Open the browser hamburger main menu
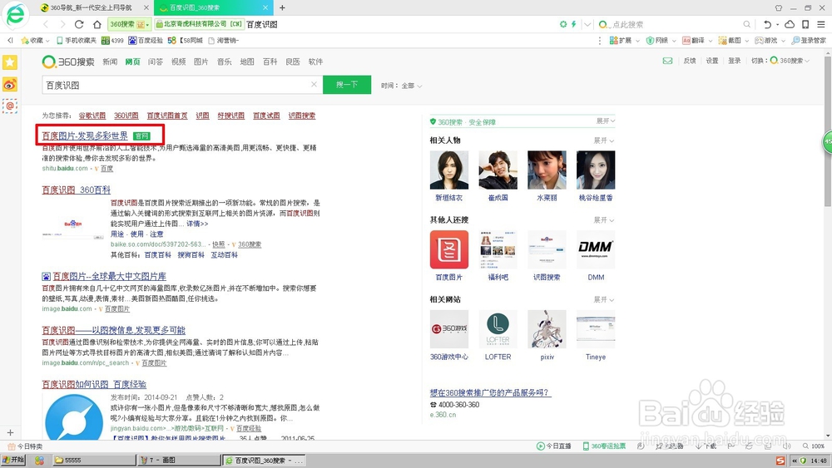The width and height of the screenshot is (832, 468). point(821,24)
